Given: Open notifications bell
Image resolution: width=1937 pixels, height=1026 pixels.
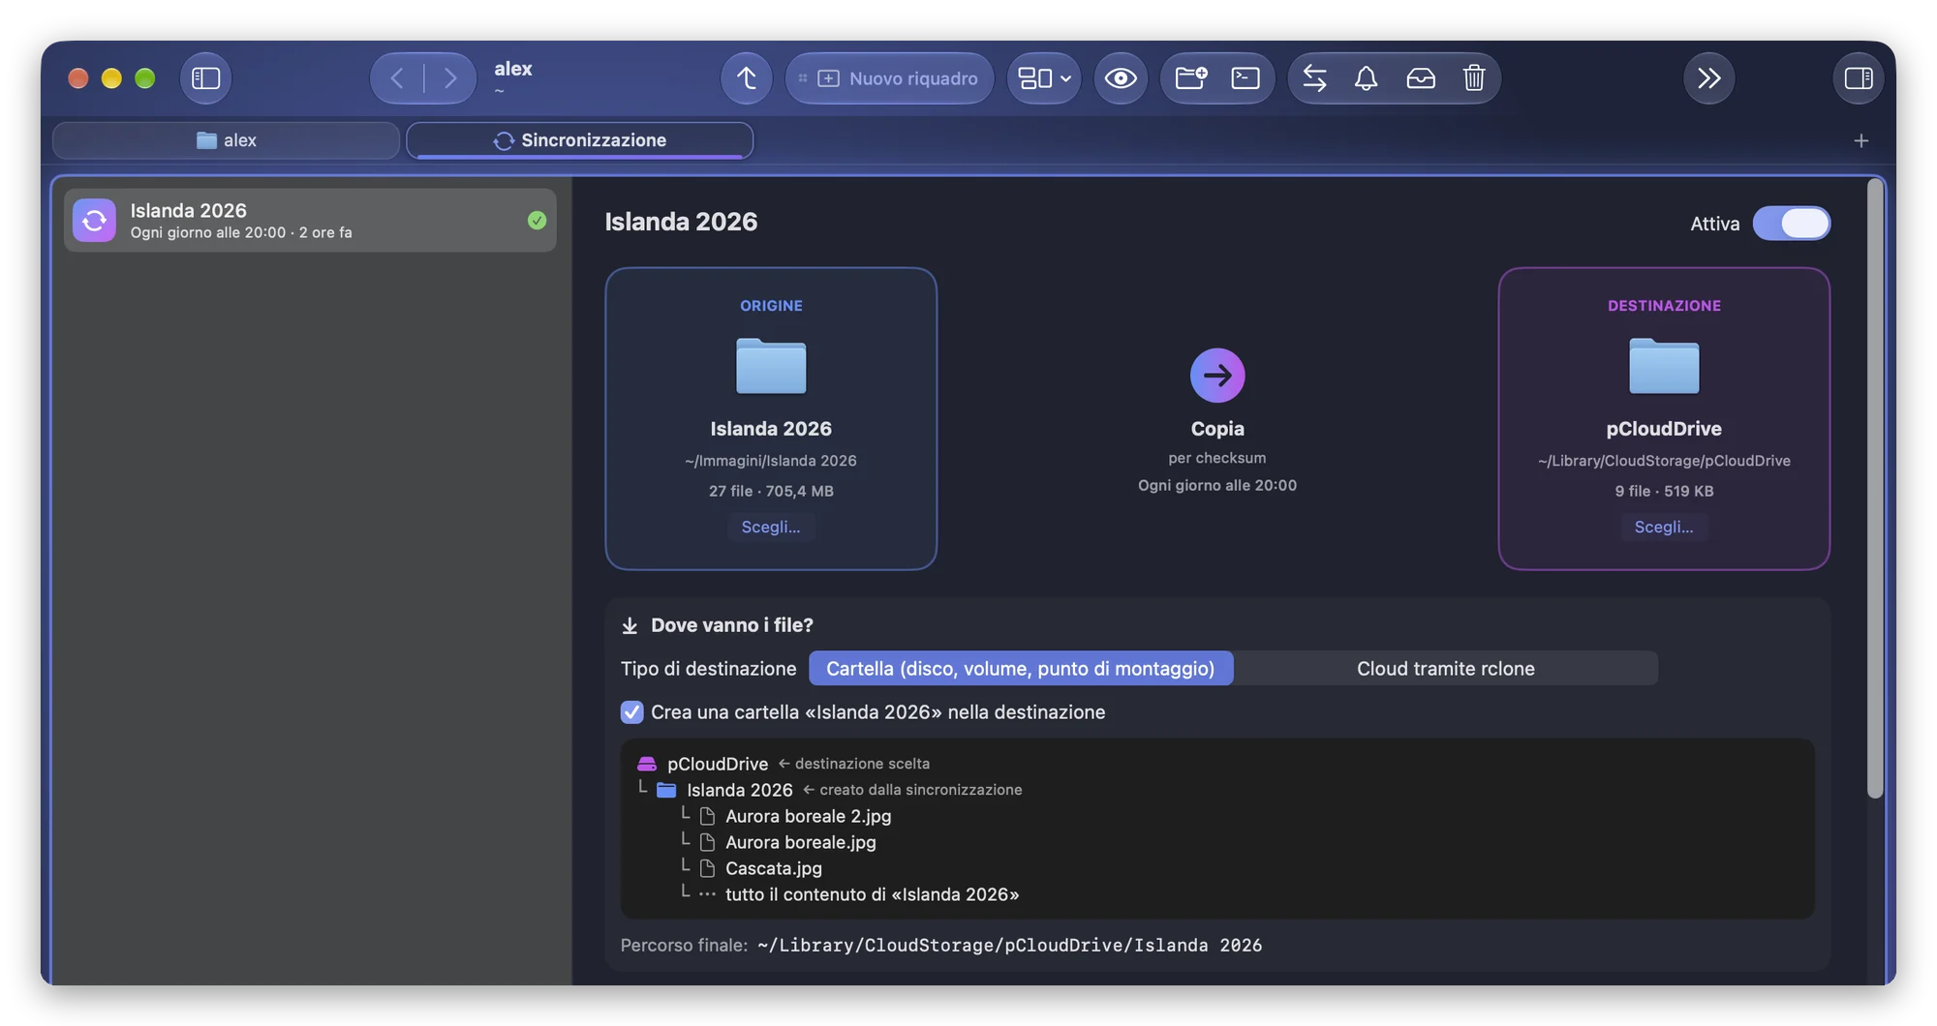Looking at the screenshot, I should (x=1366, y=78).
